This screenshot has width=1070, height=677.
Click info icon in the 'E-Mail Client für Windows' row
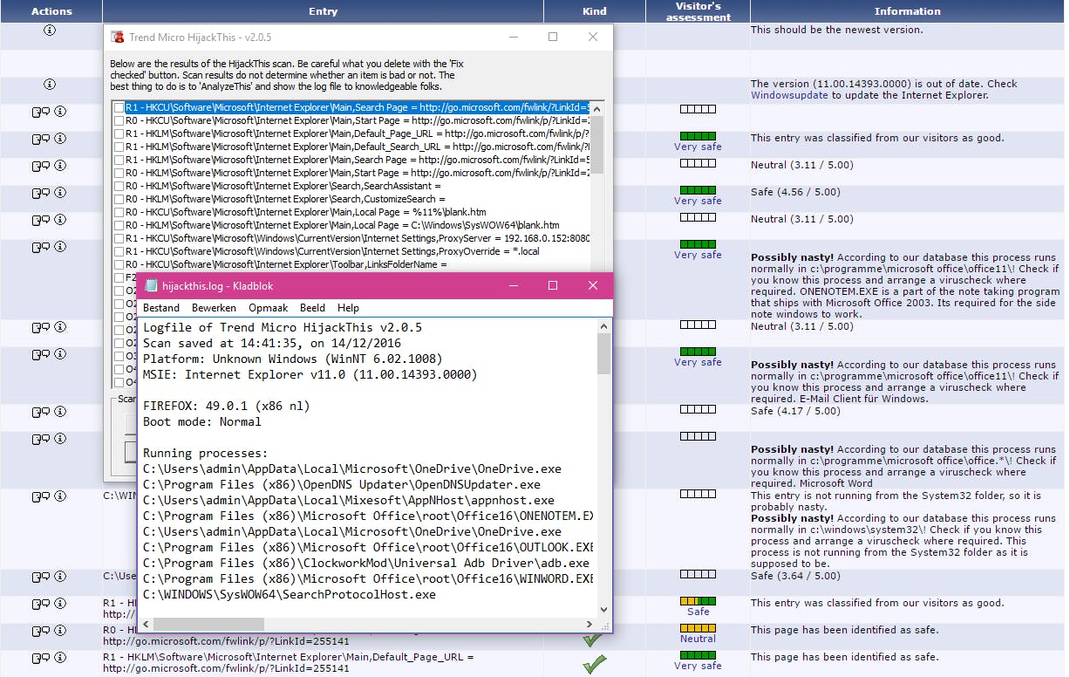60,354
